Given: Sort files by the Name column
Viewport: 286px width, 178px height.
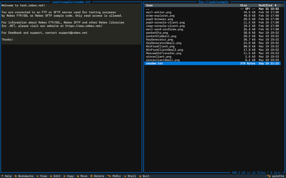Looking at the screenshot, I should (149, 5).
